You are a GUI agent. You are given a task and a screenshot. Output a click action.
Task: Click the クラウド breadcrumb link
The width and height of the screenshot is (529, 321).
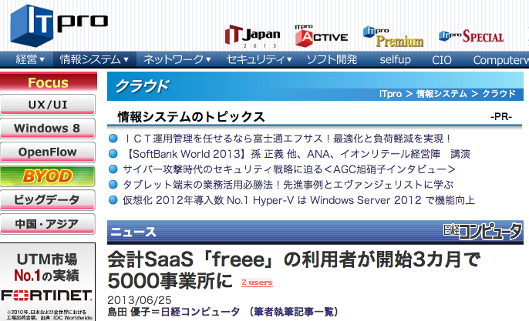click(499, 94)
